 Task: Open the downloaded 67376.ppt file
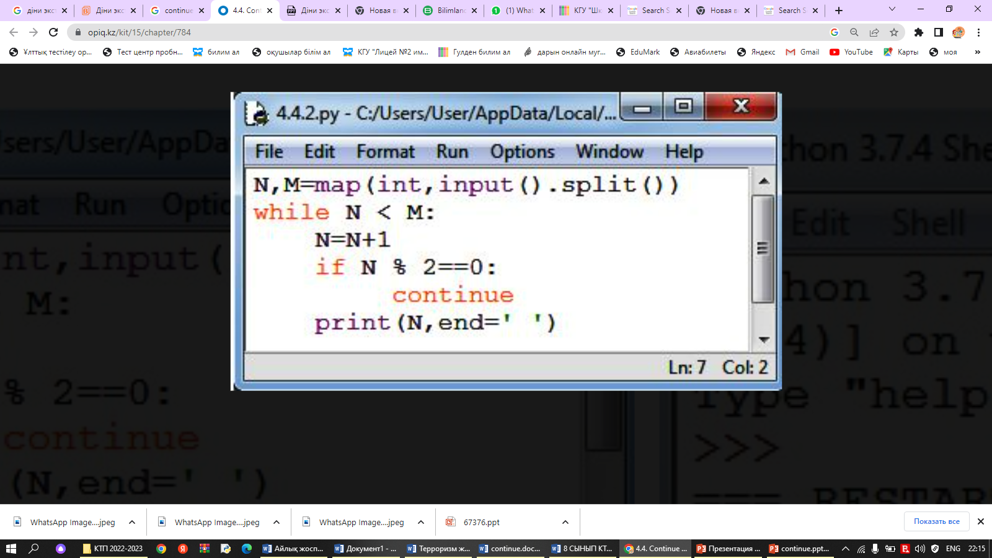[481, 522]
